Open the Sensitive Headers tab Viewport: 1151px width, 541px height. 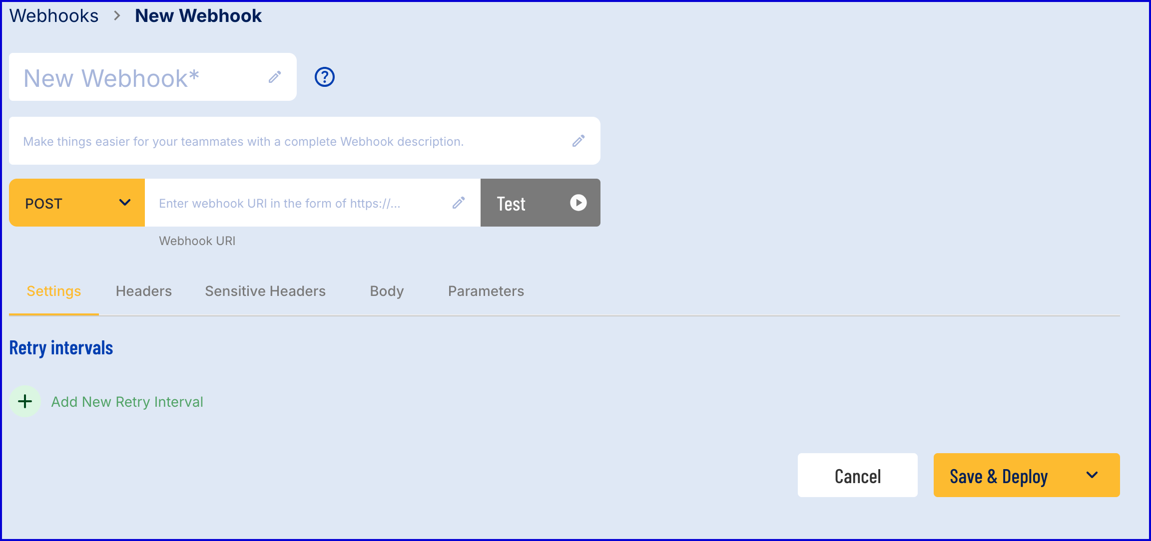coord(265,291)
